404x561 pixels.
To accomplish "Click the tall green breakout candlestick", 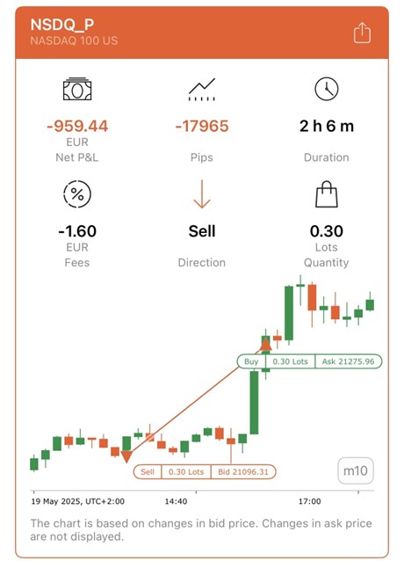I will pos(254,403).
